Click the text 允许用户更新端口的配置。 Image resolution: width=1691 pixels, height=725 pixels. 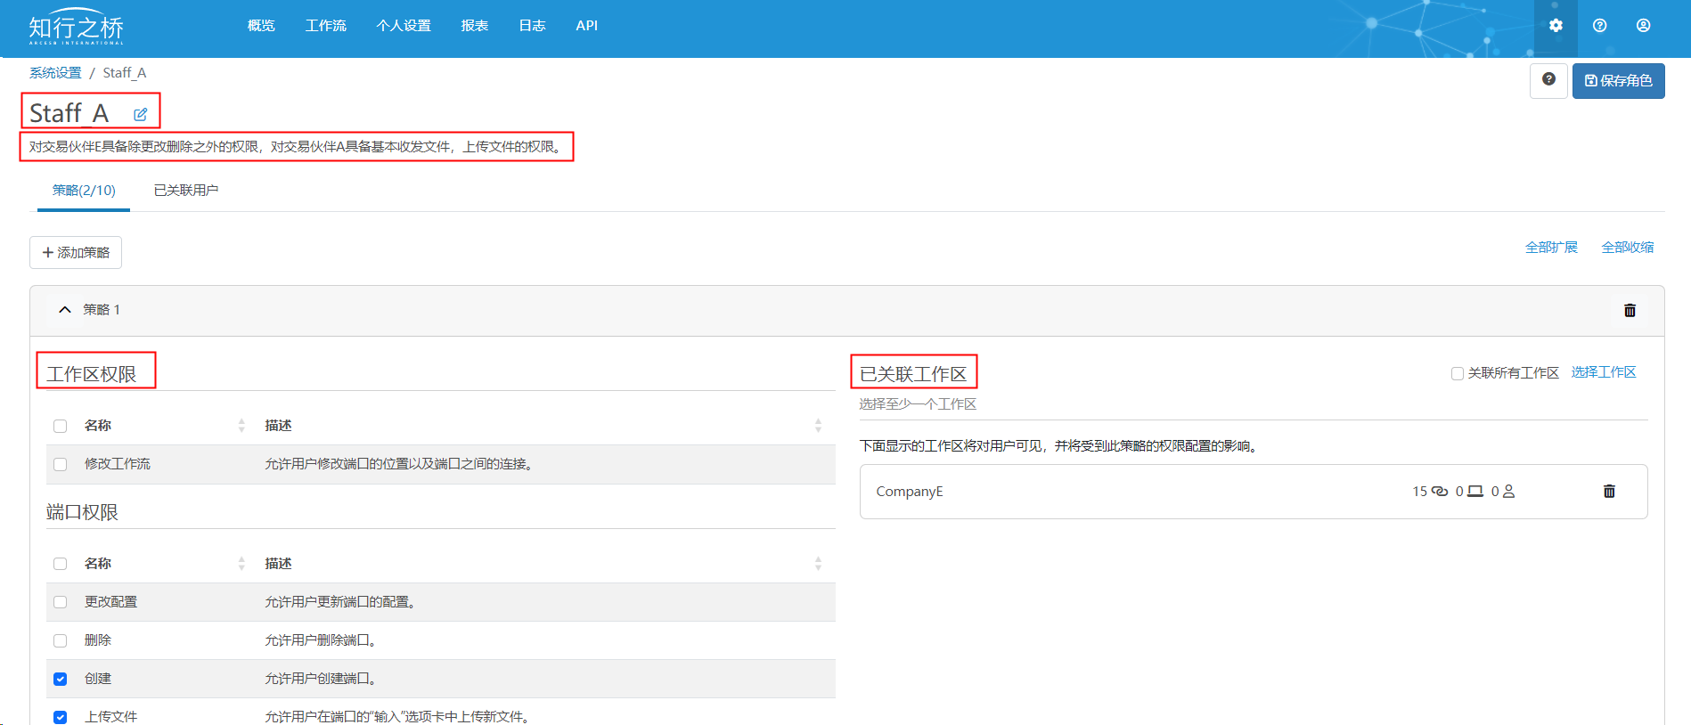[x=342, y=602]
